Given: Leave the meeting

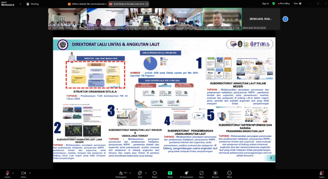Looking at the screenshot, I should click(321, 174).
